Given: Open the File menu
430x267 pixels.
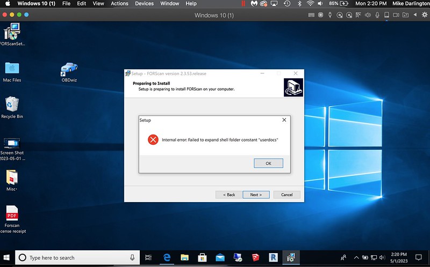Looking at the screenshot, I should (x=66, y=4).
